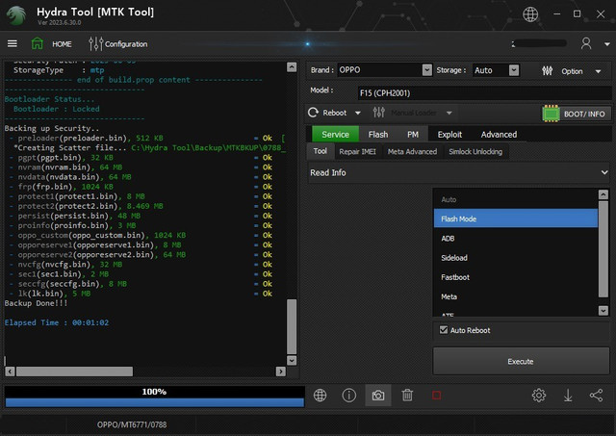This screenshot has height=436, width=616.
Task: Expand the user account dropdown arrow
Action: coord(607,44)
